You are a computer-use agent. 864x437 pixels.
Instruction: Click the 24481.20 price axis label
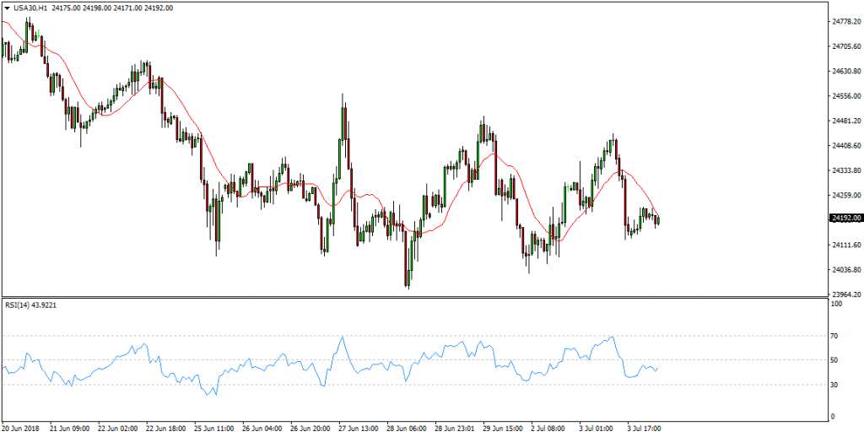[847, 121]
